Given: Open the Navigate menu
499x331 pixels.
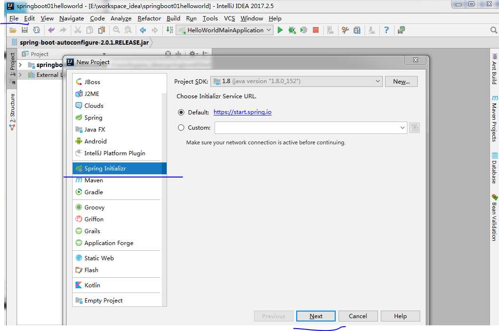Looking at the screenshot, I should click(x=72, y=19).
